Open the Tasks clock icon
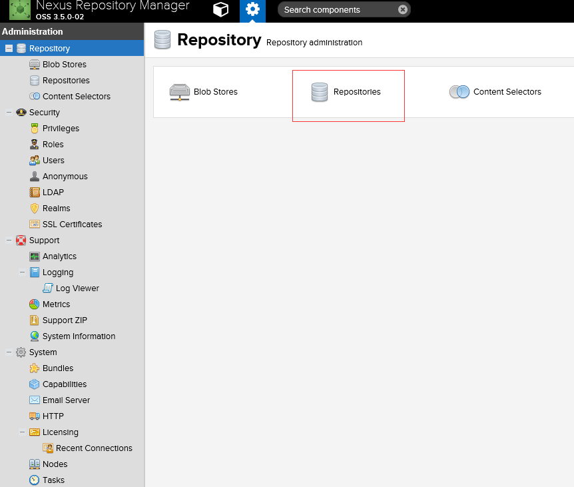The image size is (574, 487). click(x=35, y=480)
